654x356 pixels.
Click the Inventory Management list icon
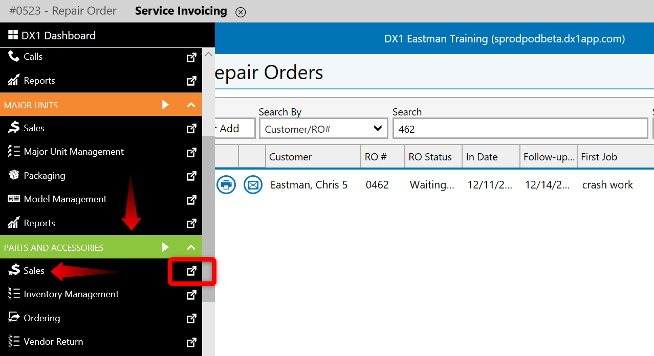(14, 294)
